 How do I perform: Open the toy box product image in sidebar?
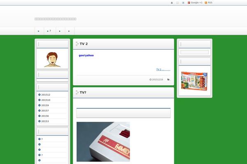194,81
